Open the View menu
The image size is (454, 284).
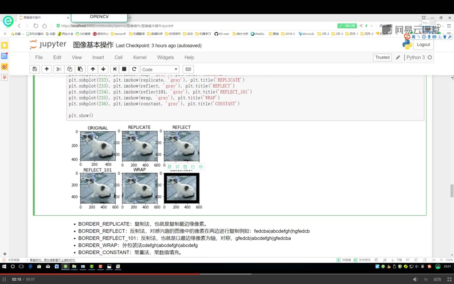point(77,57)
